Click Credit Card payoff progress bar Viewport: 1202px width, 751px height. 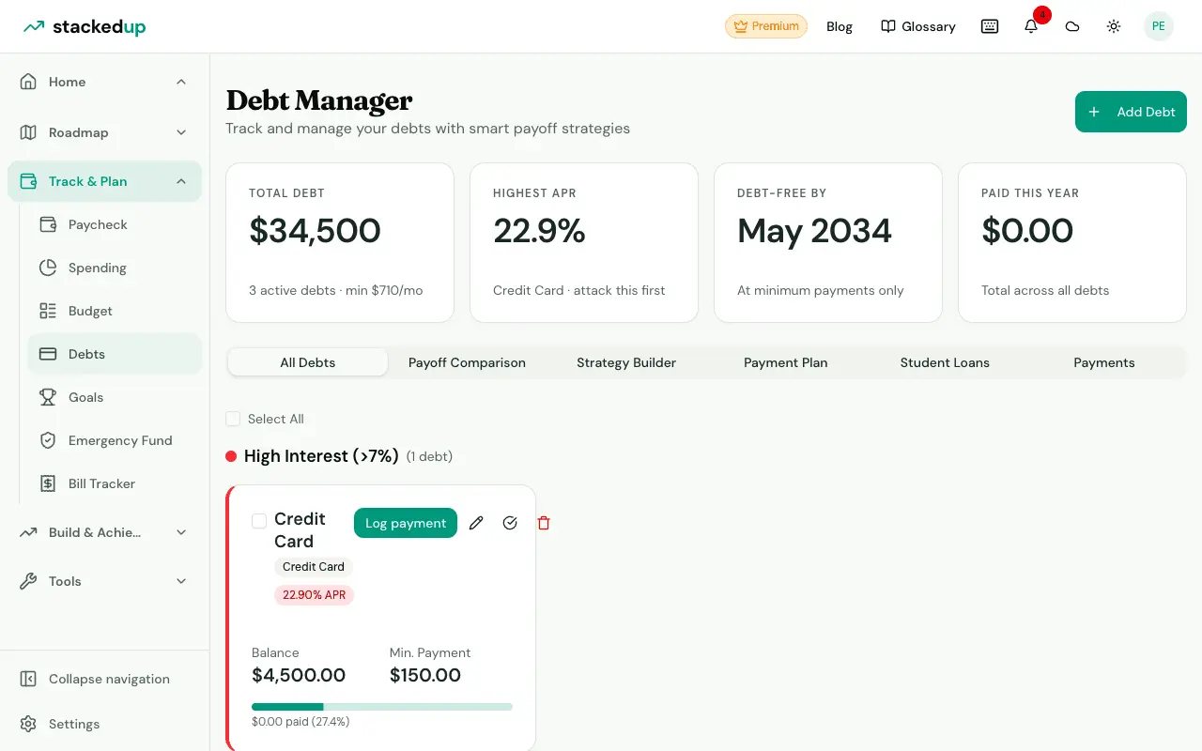point(382,707)
